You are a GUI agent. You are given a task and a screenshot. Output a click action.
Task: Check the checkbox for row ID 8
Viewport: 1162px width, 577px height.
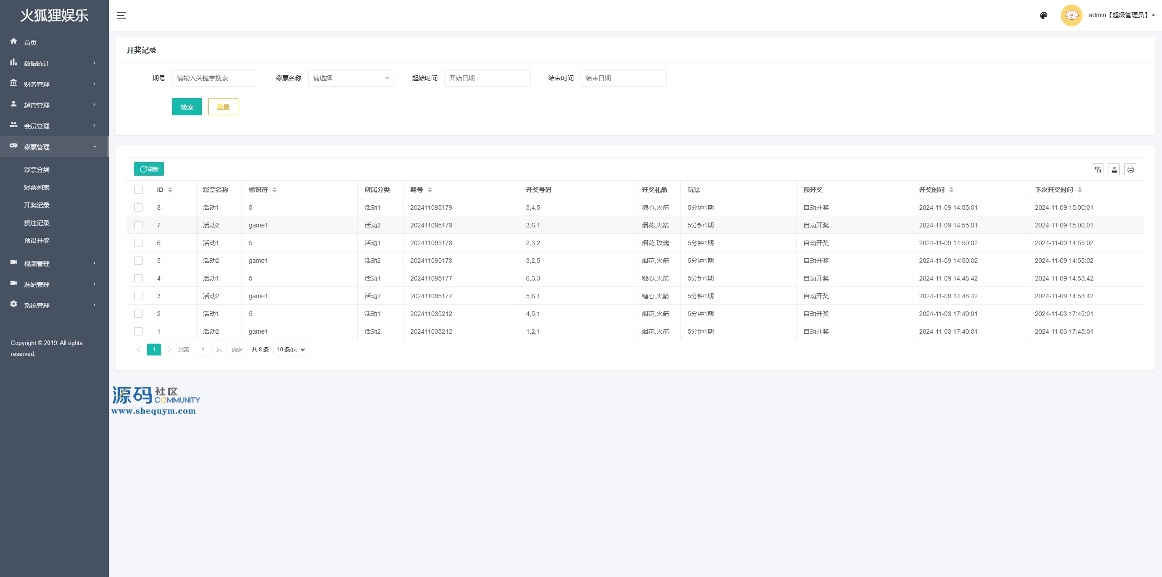pos(138,207)
